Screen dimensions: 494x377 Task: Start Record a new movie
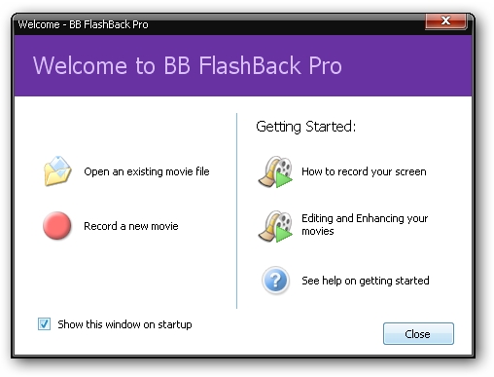coord(131,226)
